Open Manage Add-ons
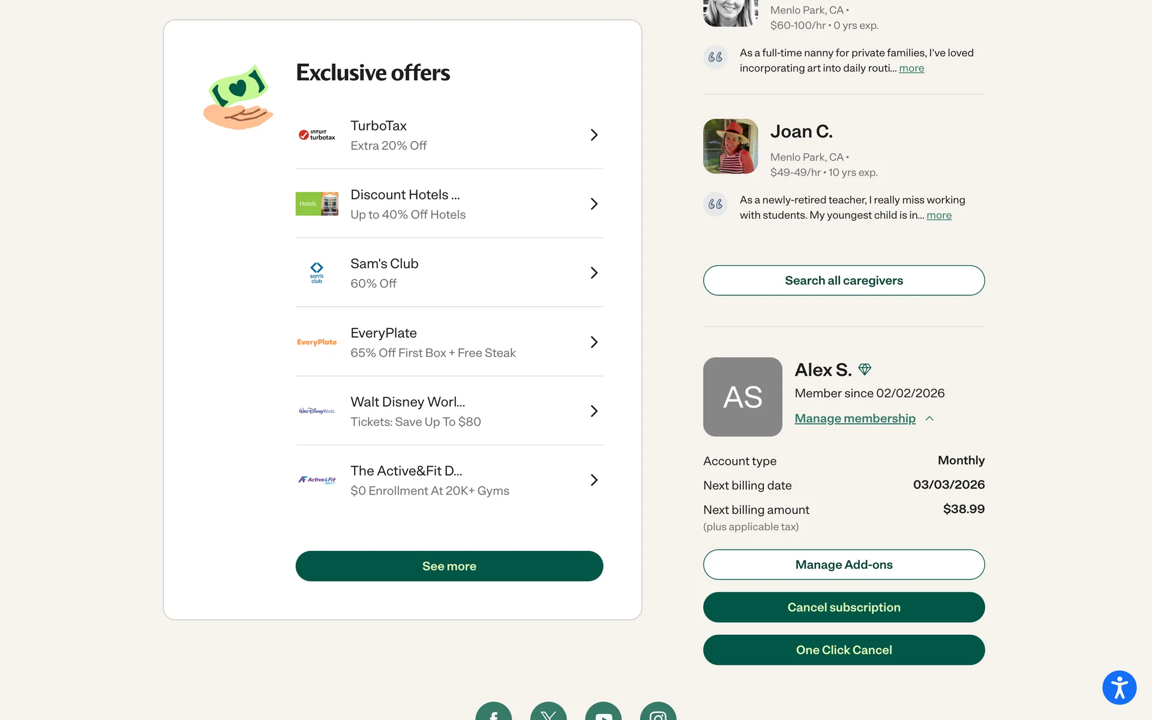The height and width of the screenshot is (720, 1152). (844, 565)
